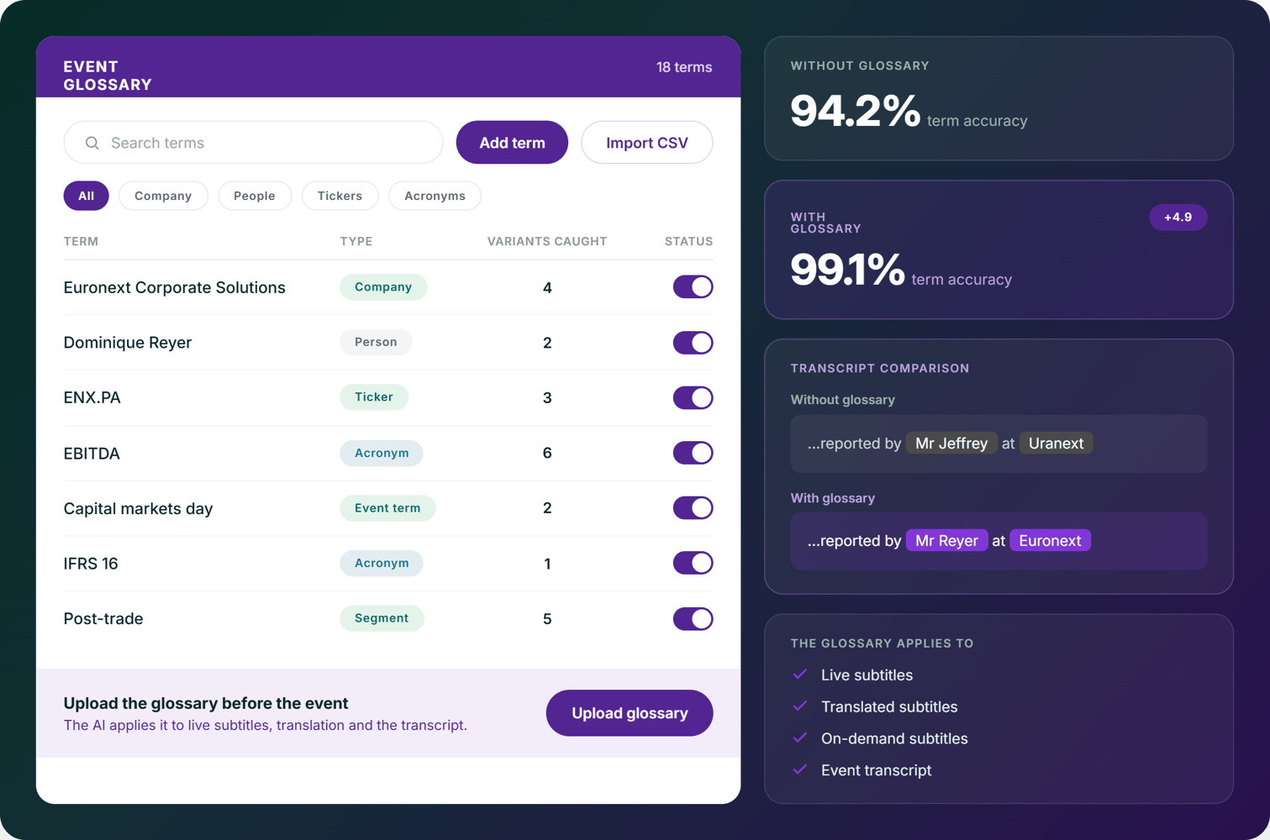Open the Add term dialog
Screen dimensions: 1270x840
coord(512,143)
